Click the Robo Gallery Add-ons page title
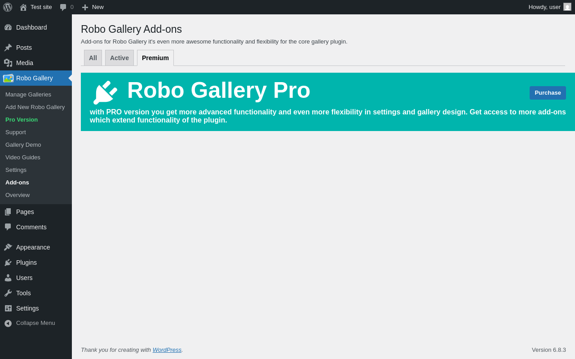The image size is (575, 359). click(x=131, y=29)
